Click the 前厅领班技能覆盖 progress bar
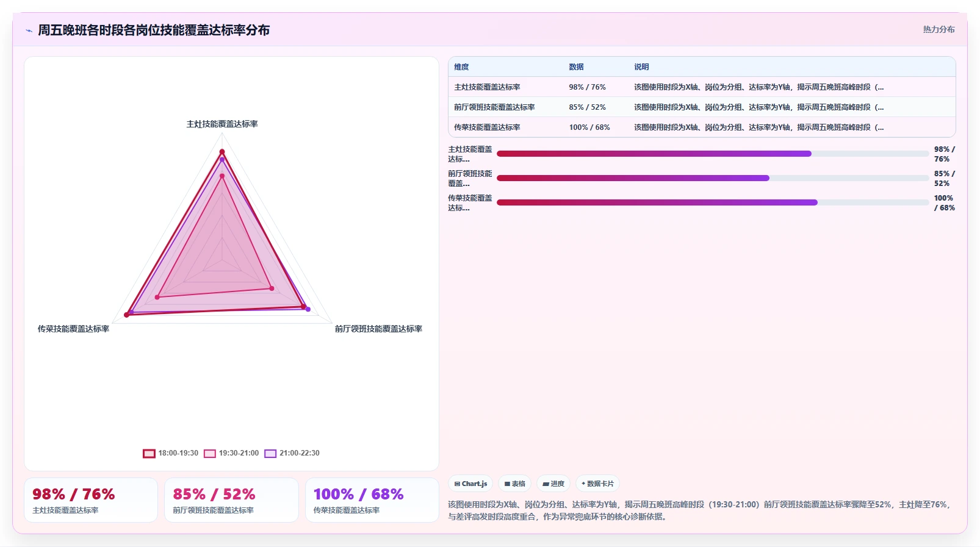Viewport: 980px width, 547px height. 713,178
